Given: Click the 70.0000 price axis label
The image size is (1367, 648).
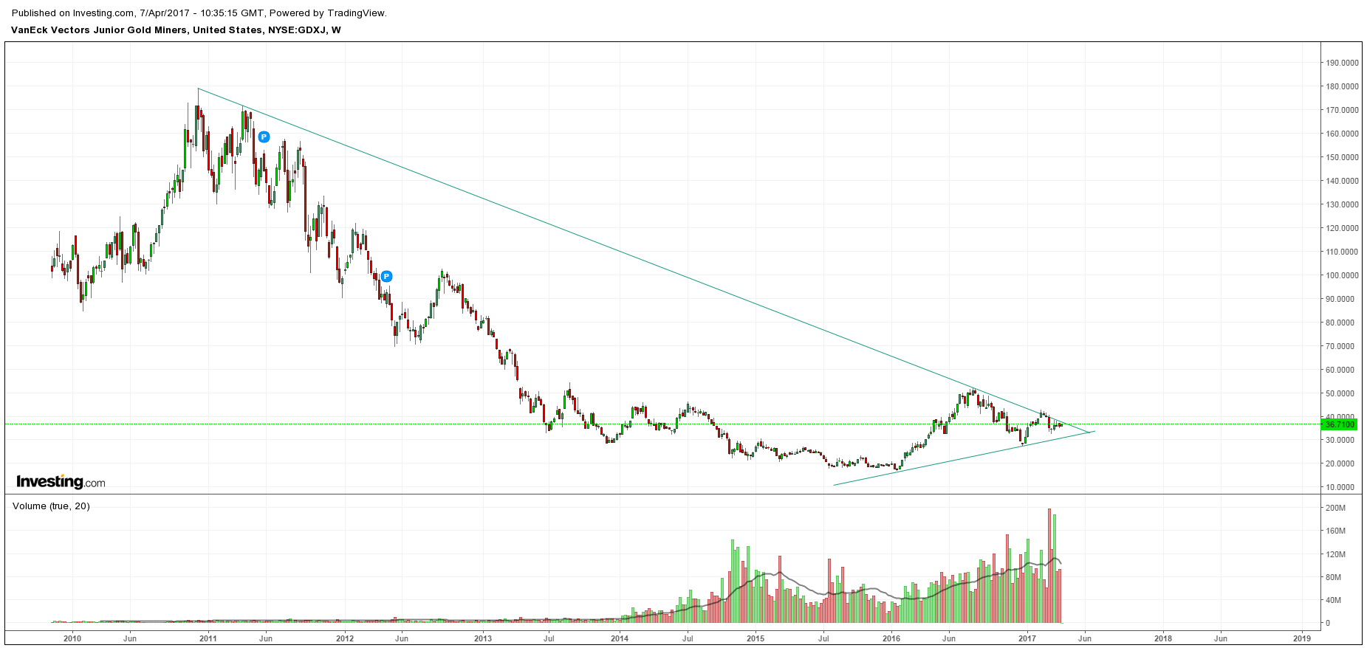Looking at the screenshot, I should tap(1340, 346).
